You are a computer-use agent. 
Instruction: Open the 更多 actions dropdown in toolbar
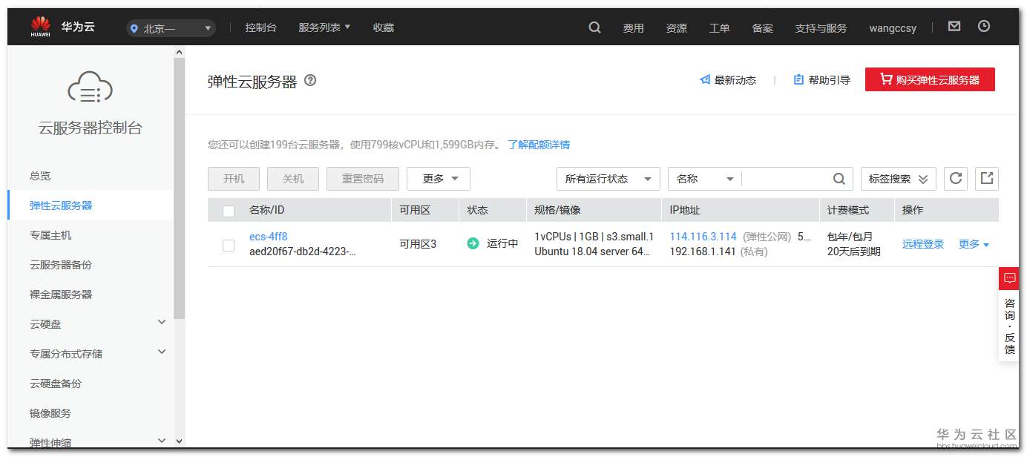pyautogui.click(x=439, y=179)
